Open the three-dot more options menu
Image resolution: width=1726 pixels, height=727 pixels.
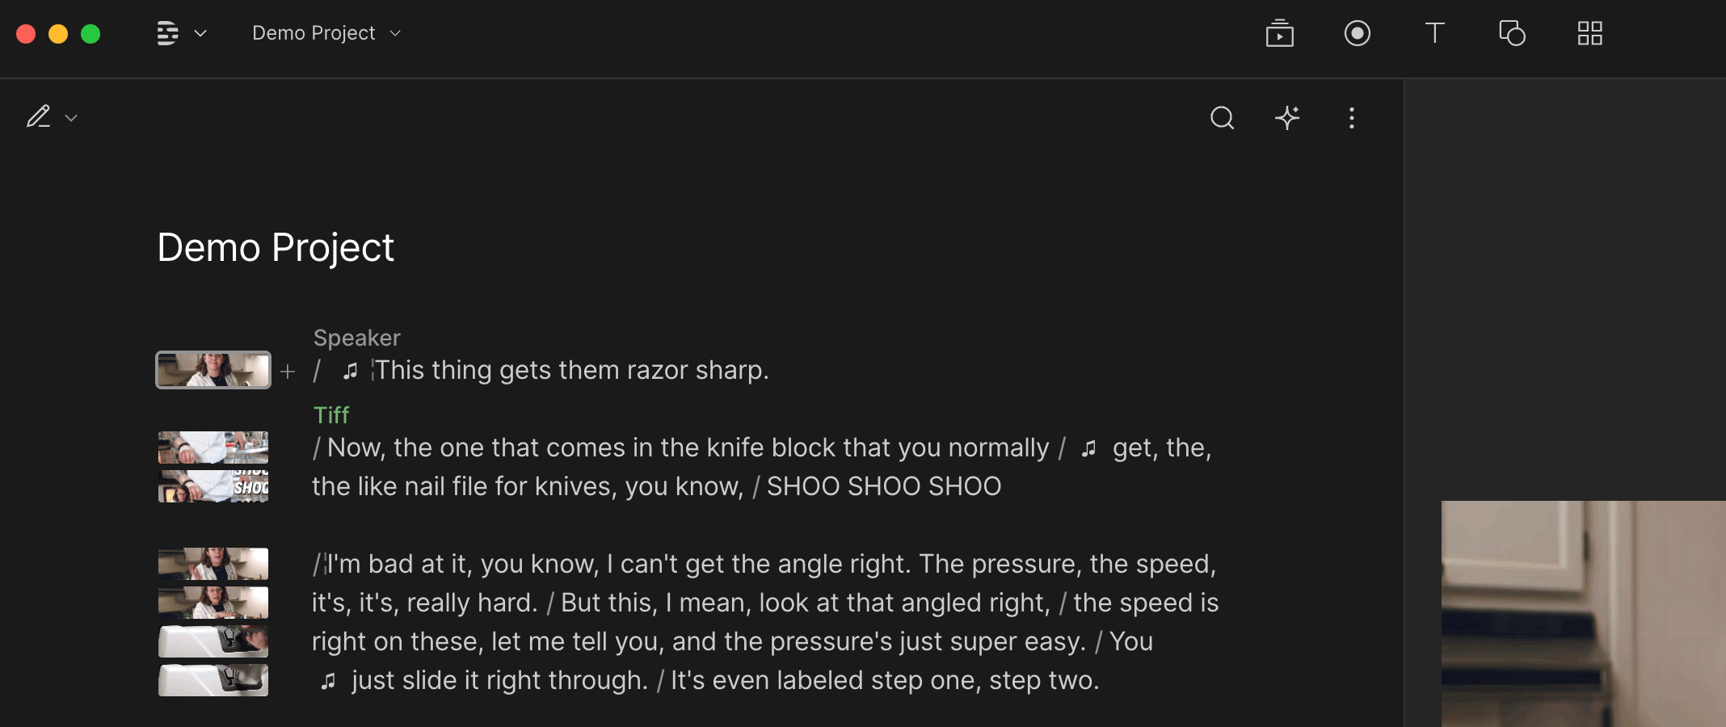pyautogui.click(x=1351, y=118)
